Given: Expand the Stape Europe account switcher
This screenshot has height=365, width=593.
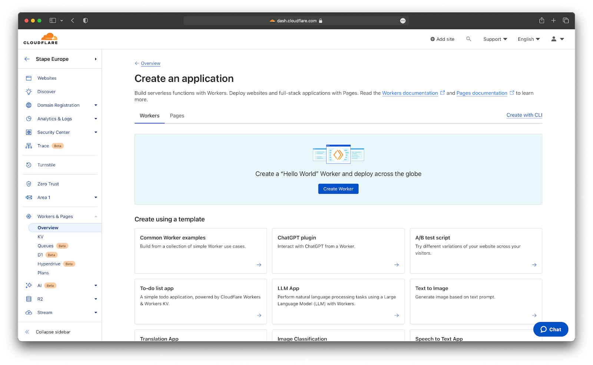Looking at the screenshot, I should click(96, 59).
